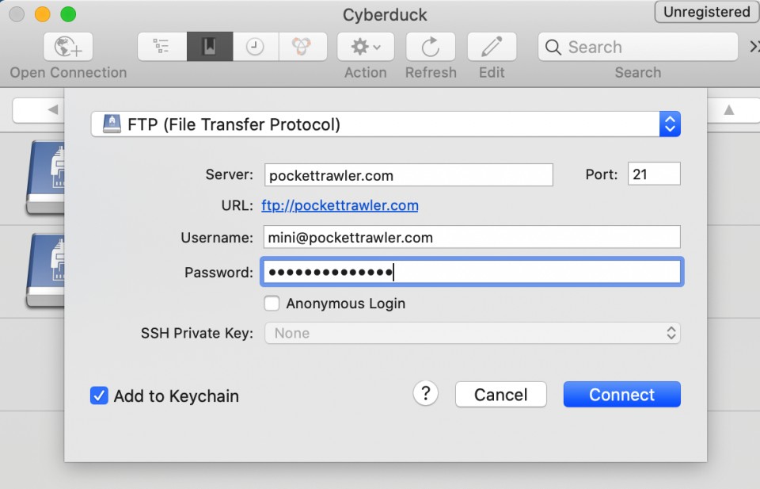Click into the Port field
This screenshot has height=489, width=760.
[x=654, y=174]
